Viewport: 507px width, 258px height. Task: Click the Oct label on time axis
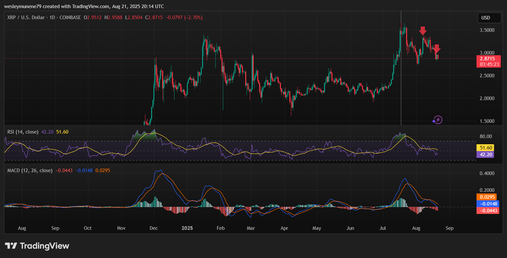pos(88,228)
